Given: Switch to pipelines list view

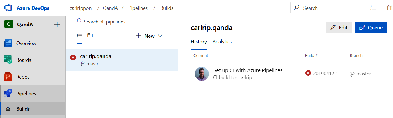Looking at the screenshot, I should (x=79, y=36).
